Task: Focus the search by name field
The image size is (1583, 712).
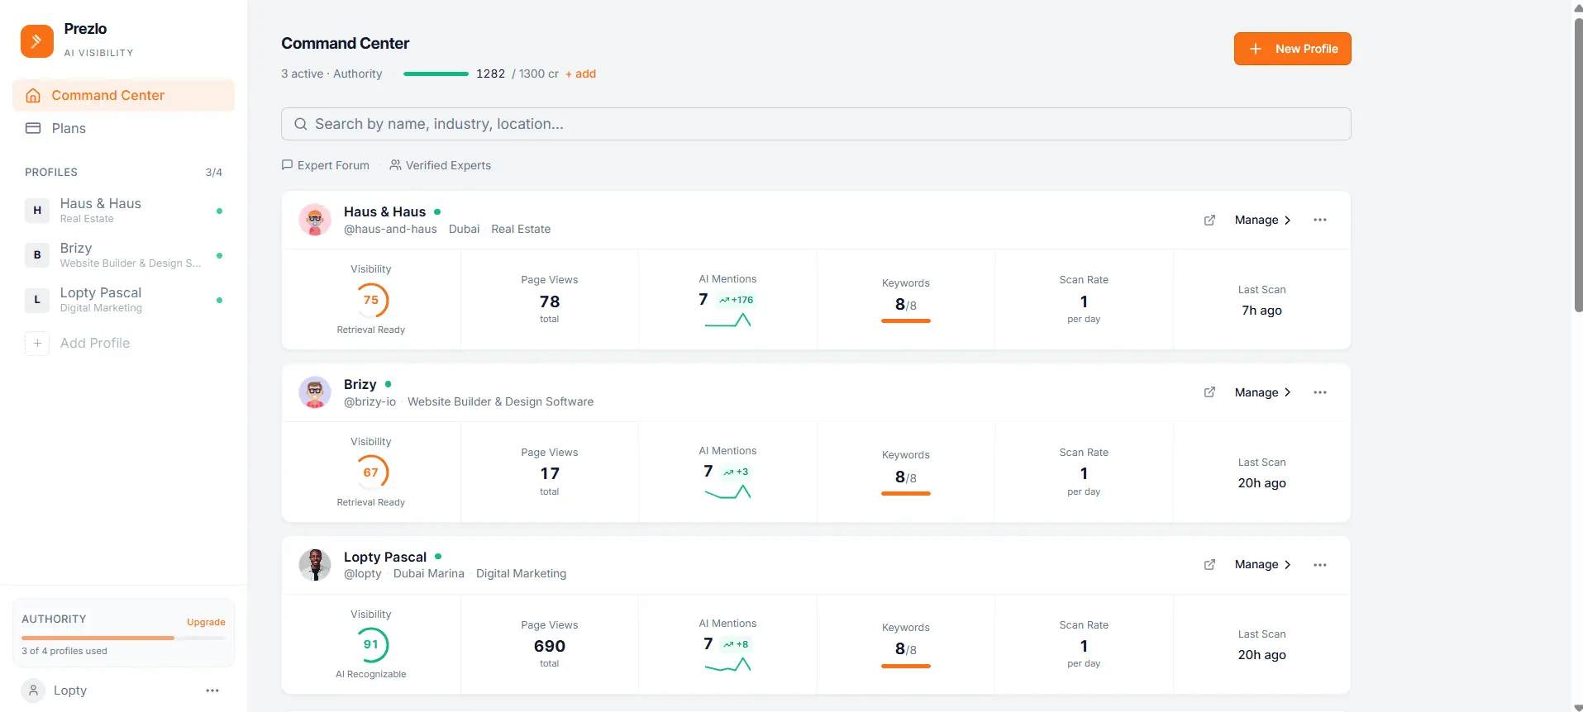Action: point(816,124)
